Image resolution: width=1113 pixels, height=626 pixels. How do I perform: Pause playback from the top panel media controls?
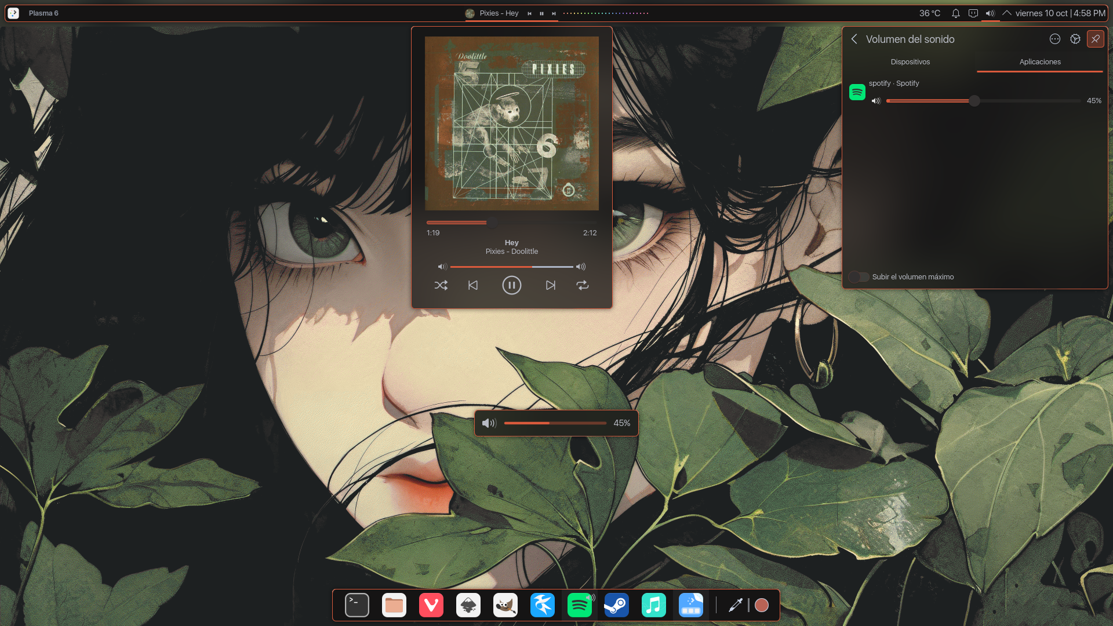coord(541,13)
